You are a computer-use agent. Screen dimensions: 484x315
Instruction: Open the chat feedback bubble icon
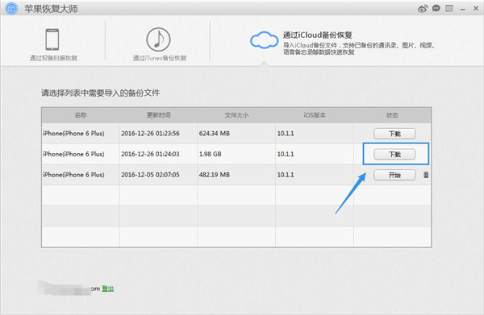pos(436,8)
